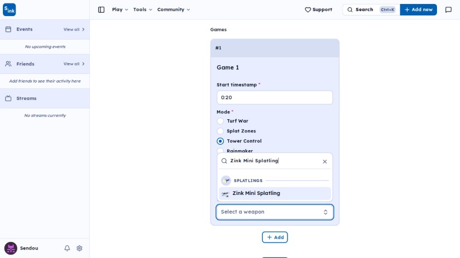Open settings gear icon
The width and height of the screenshot is (460, 258).
(79, 248)
